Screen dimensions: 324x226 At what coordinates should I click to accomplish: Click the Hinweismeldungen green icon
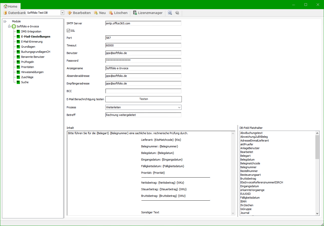(18, 72)
